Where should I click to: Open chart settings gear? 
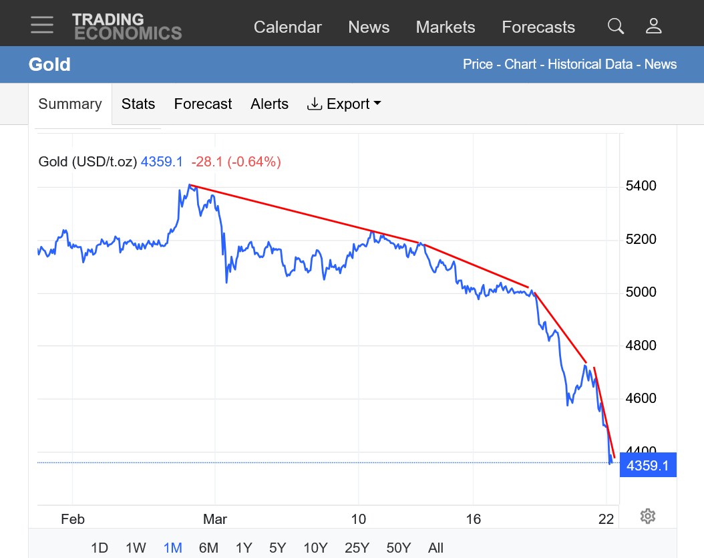[647, 516]
